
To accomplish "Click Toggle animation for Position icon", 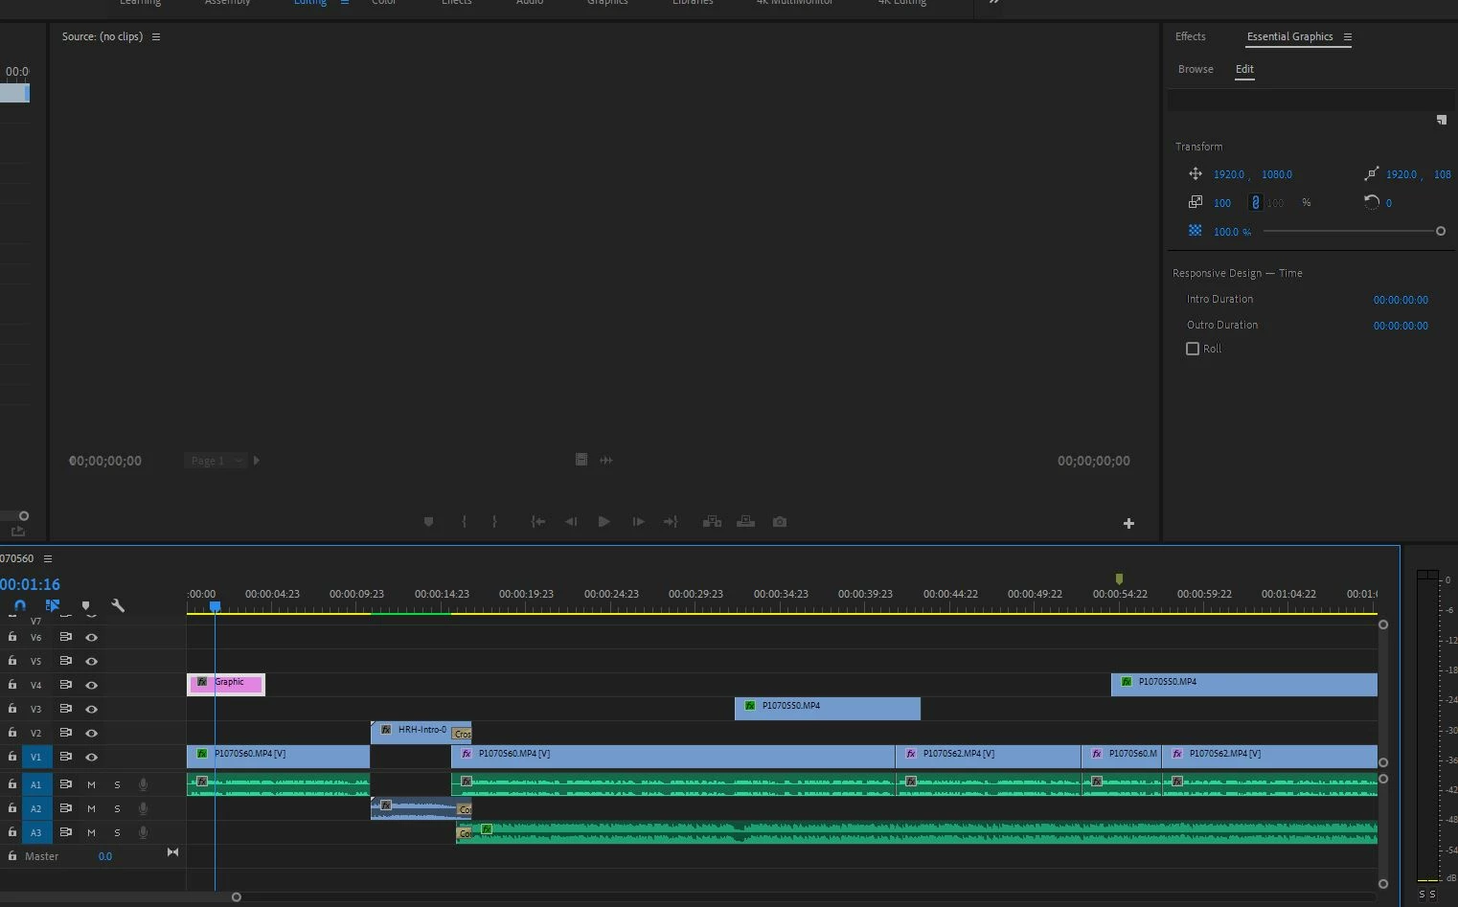I will [x=1196, y=173].
